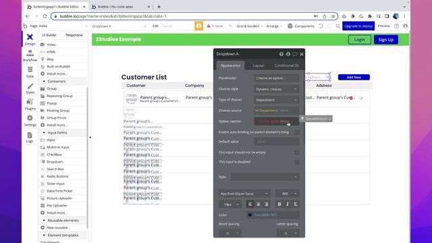
Task: Open Arrange menu
Action: click(x=274, y=26)
